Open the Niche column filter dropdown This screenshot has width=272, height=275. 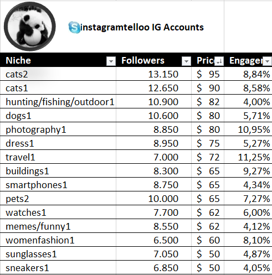[x=111, y=61]
